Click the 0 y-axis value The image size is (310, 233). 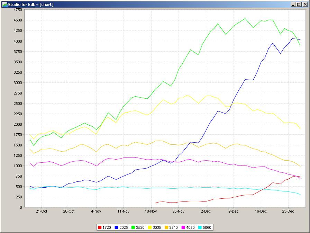(x=21, y=207)
